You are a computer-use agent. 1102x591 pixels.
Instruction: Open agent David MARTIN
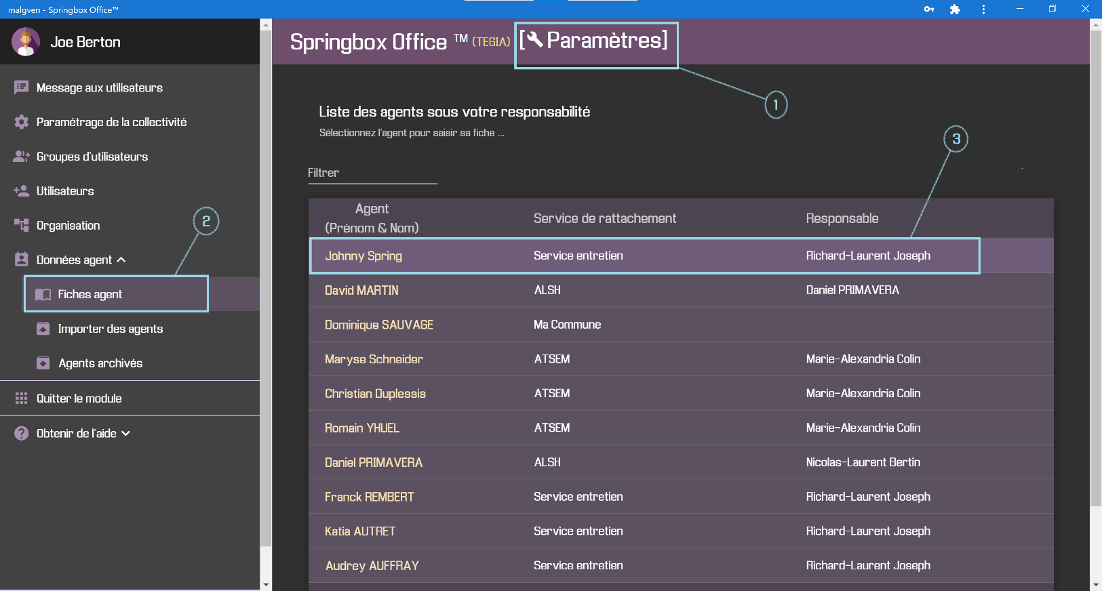361,290
